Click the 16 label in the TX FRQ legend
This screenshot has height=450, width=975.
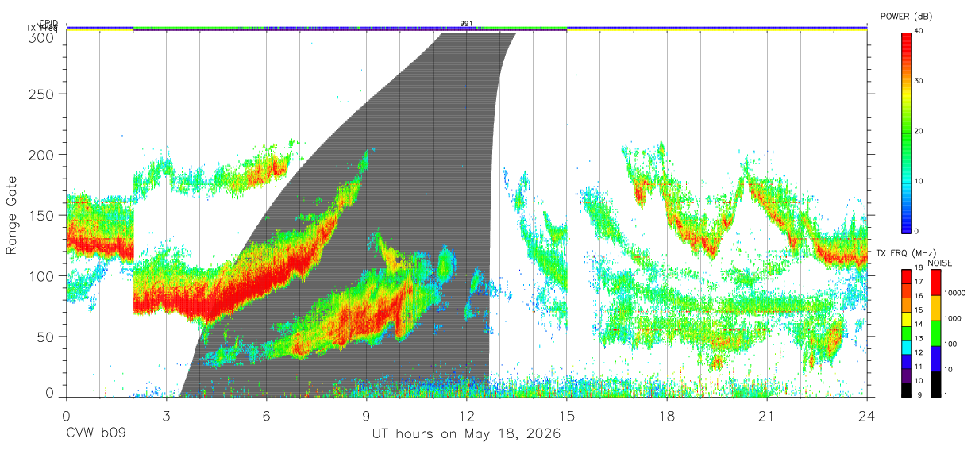click(x=918, y=297)
